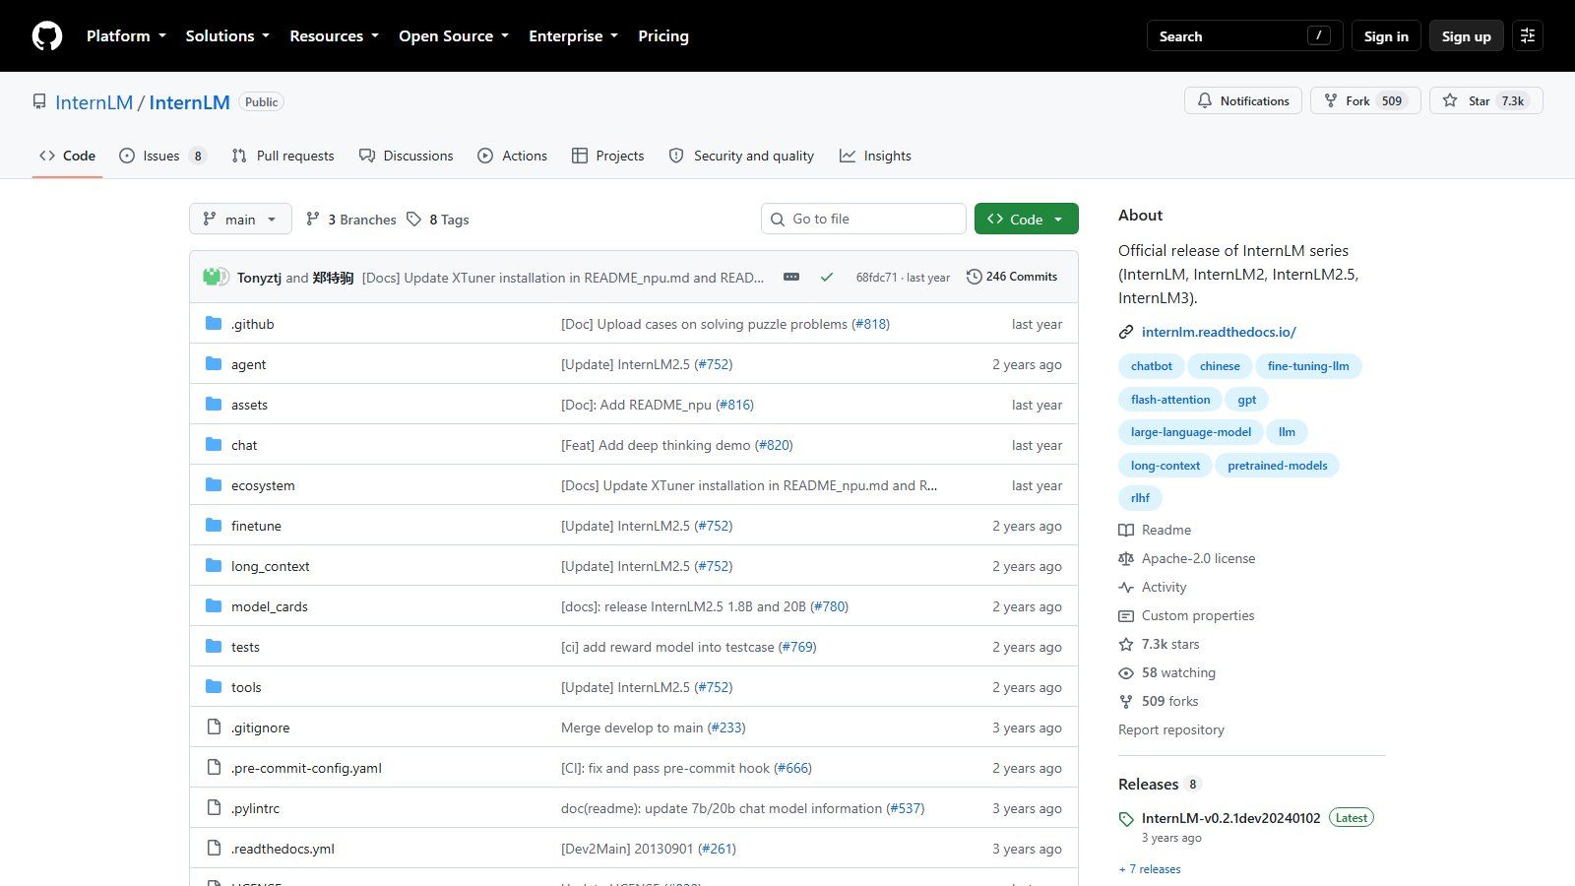View the 3 Branches link
The height and width of the screenshot is (886, 1575).
coord(351,220)
